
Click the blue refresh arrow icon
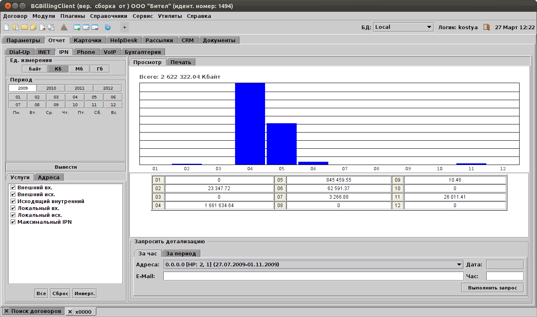tap(107, 28)
